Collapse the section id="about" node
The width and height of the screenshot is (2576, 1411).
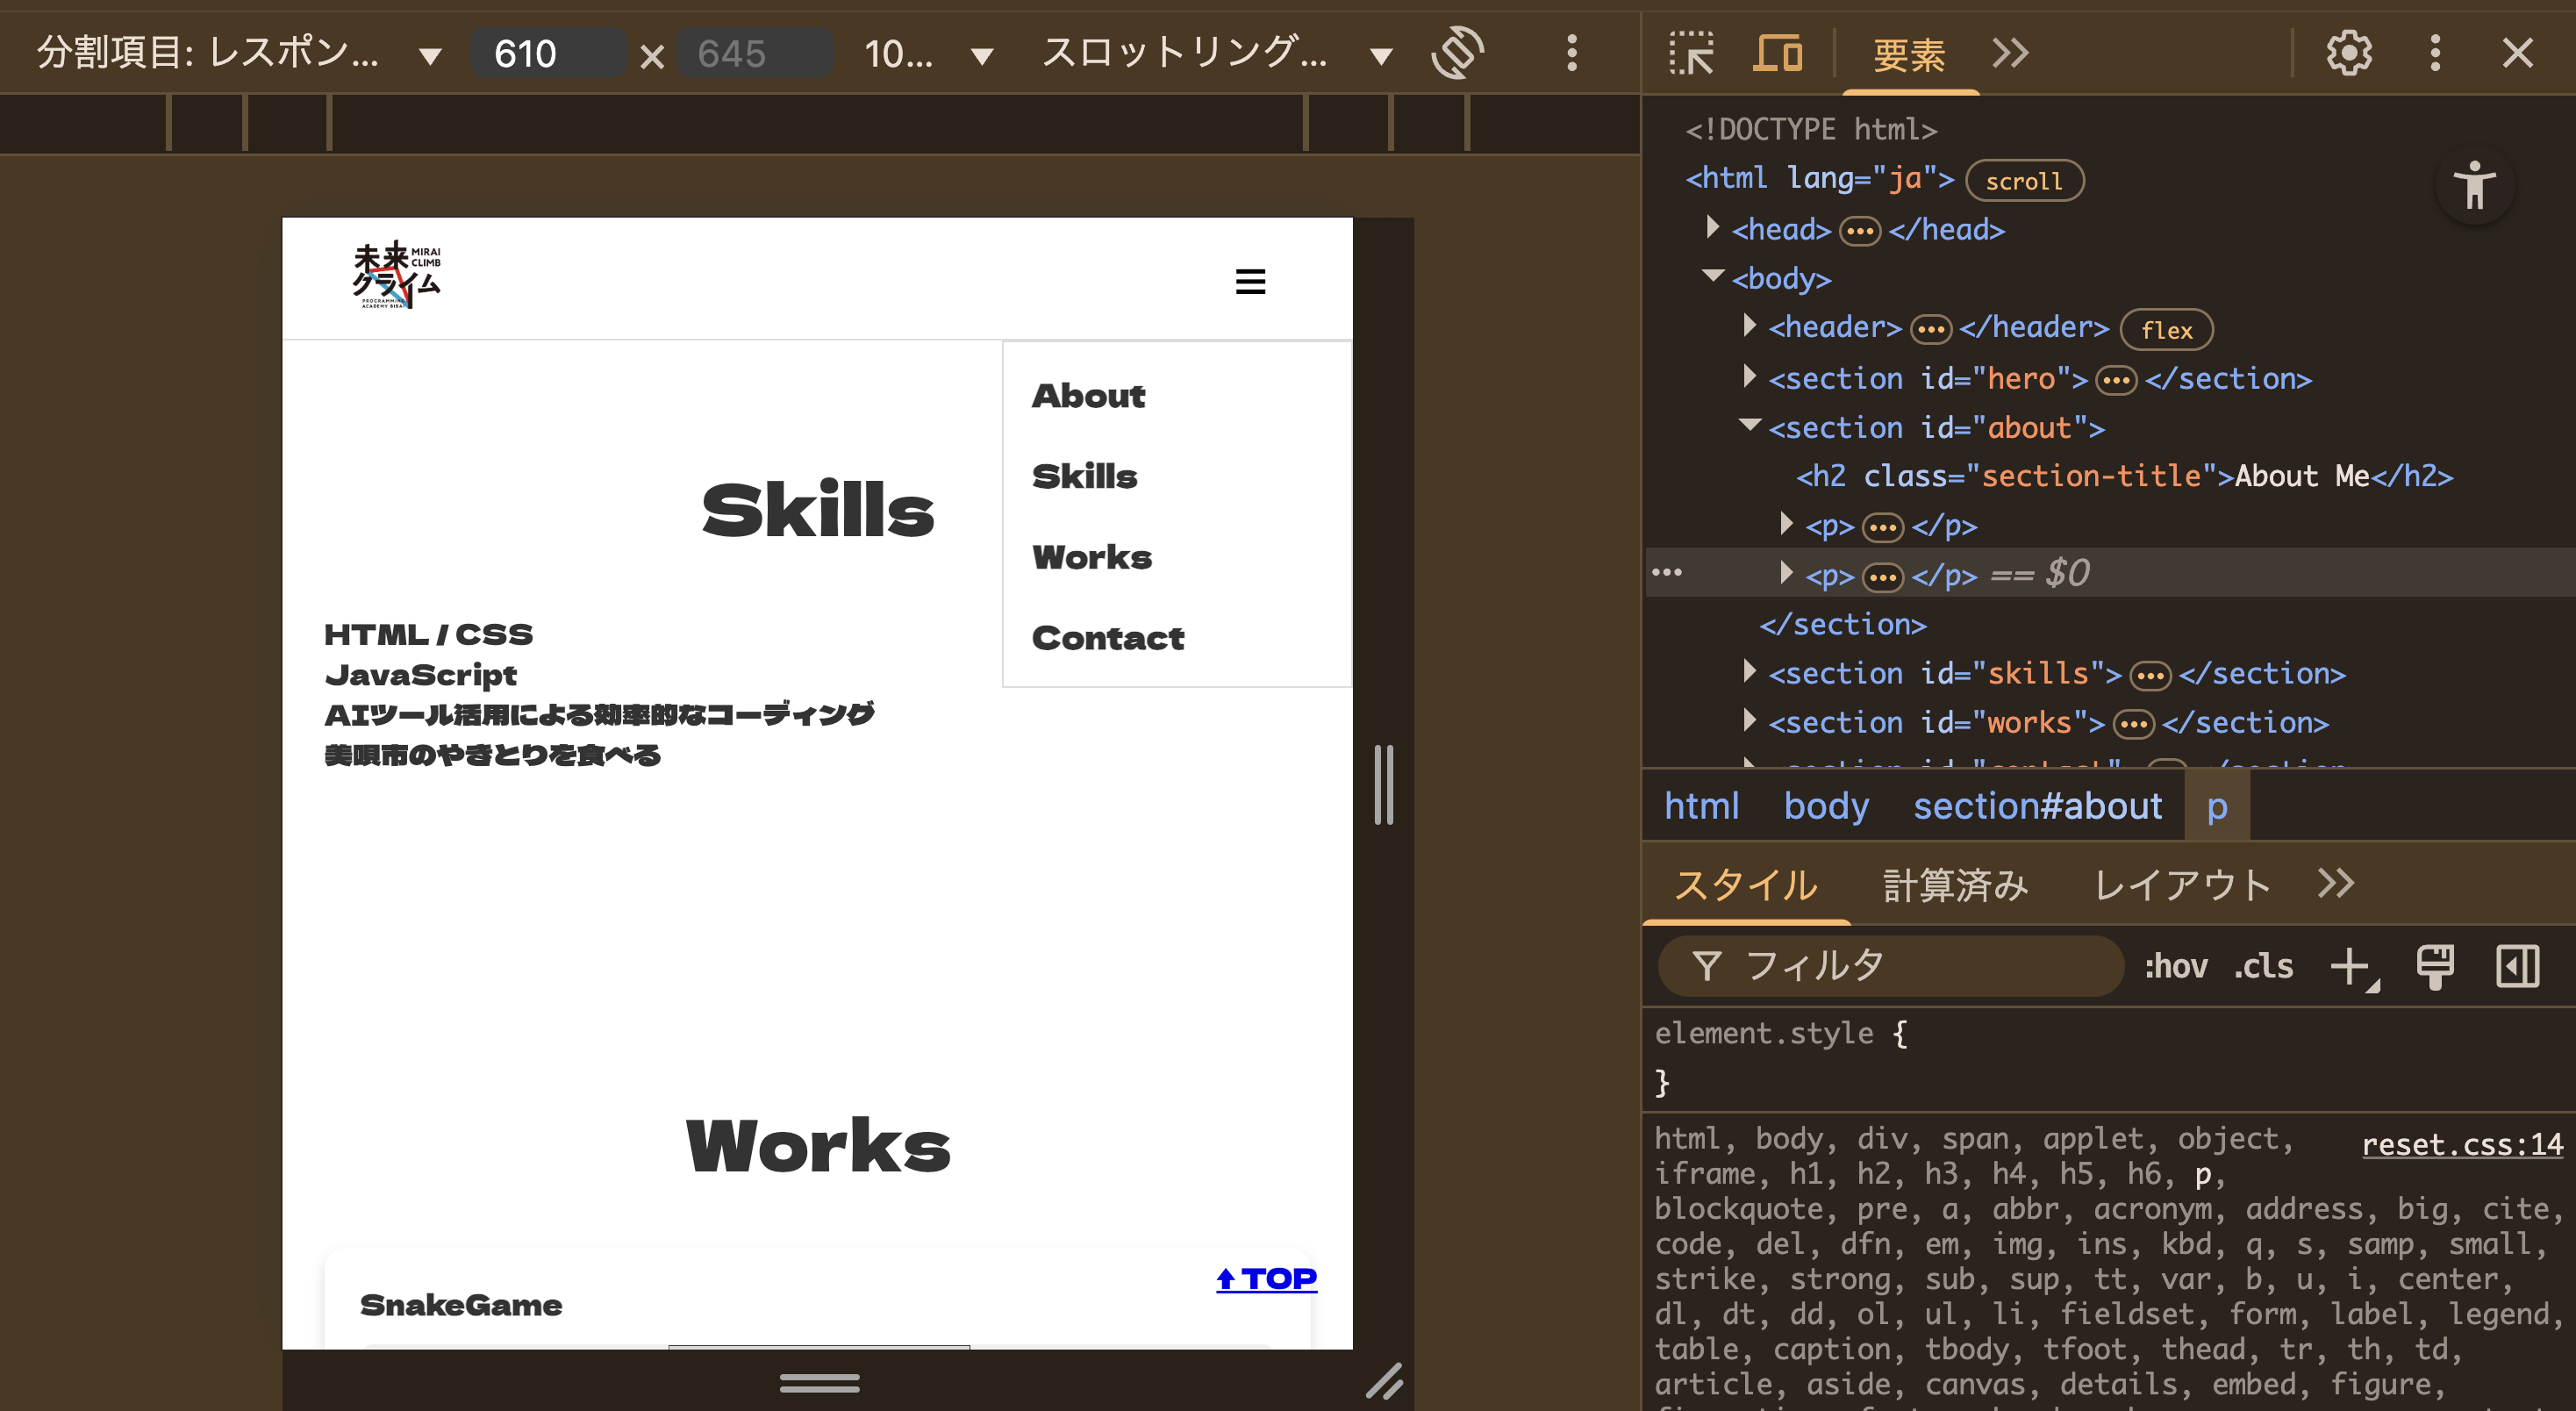1749,426
